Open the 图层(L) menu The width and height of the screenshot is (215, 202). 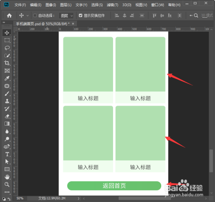[66, 5]
